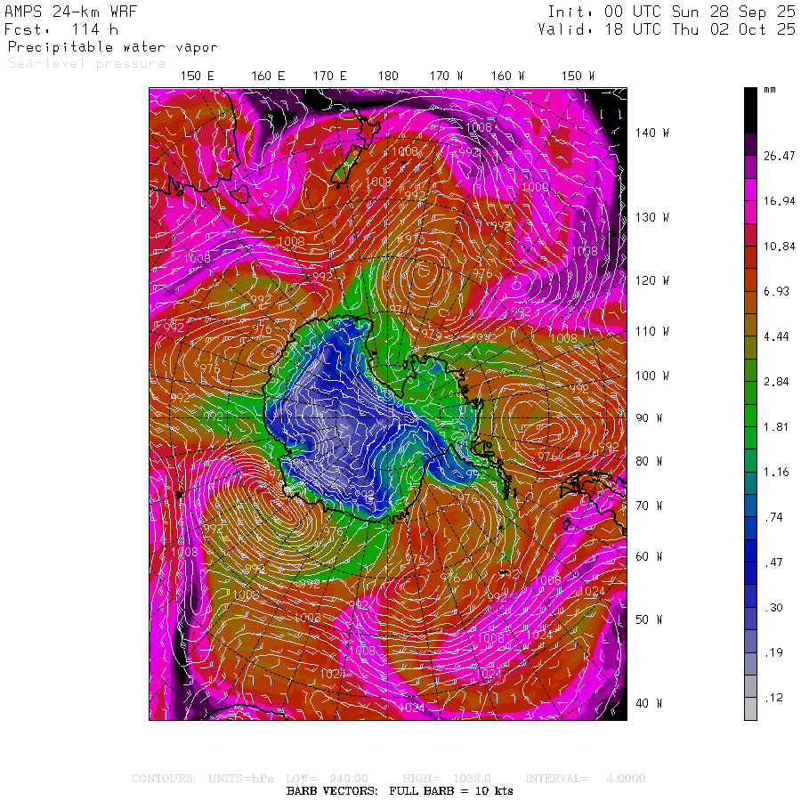Click the "INTERVAL= 4.0000" footer value
Viewport: 801px width, 801px height.
click(586, 779)
